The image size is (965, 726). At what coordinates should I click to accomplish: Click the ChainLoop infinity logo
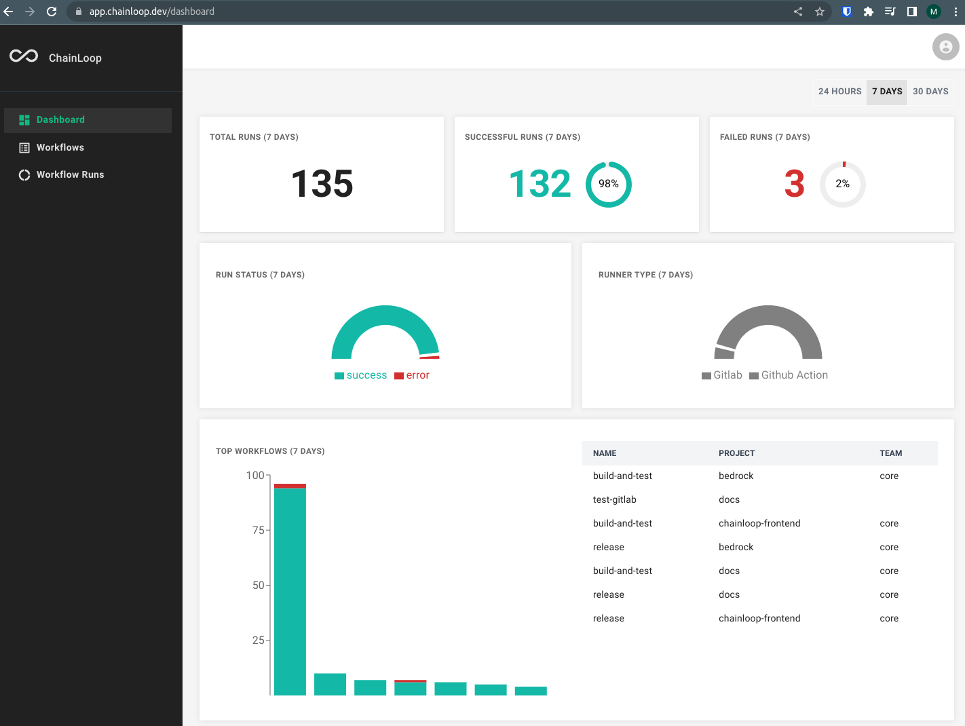[24, 56]
